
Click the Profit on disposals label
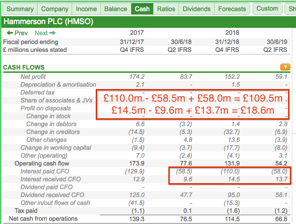(46, 108)
